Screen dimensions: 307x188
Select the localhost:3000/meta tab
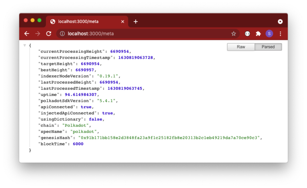tap(87, 22)
